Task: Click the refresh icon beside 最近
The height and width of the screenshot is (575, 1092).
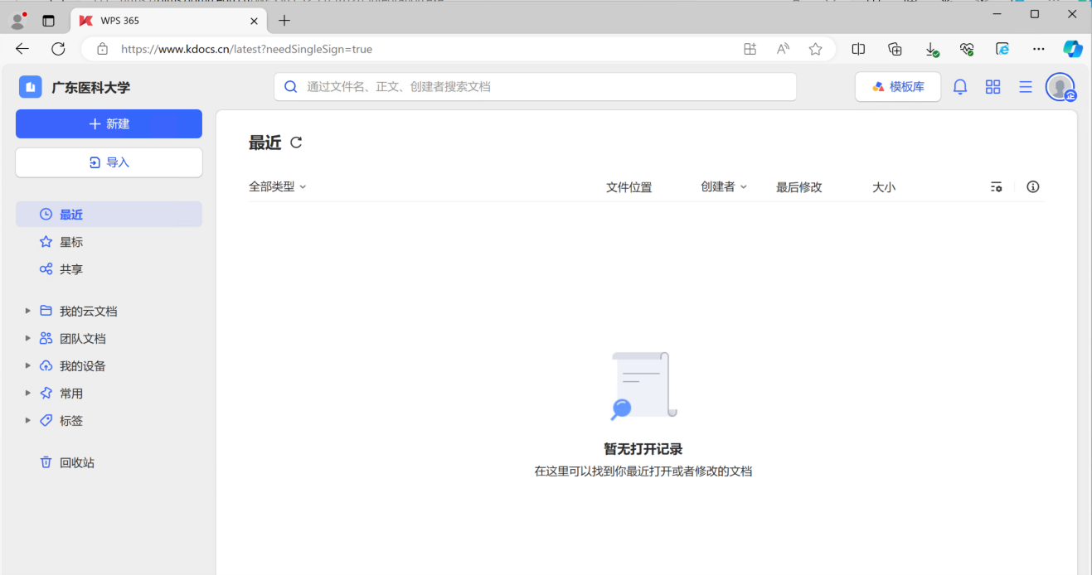Action: [296, 143]
